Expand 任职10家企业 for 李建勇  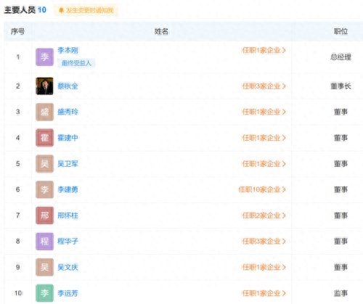(x=262, y=189)
